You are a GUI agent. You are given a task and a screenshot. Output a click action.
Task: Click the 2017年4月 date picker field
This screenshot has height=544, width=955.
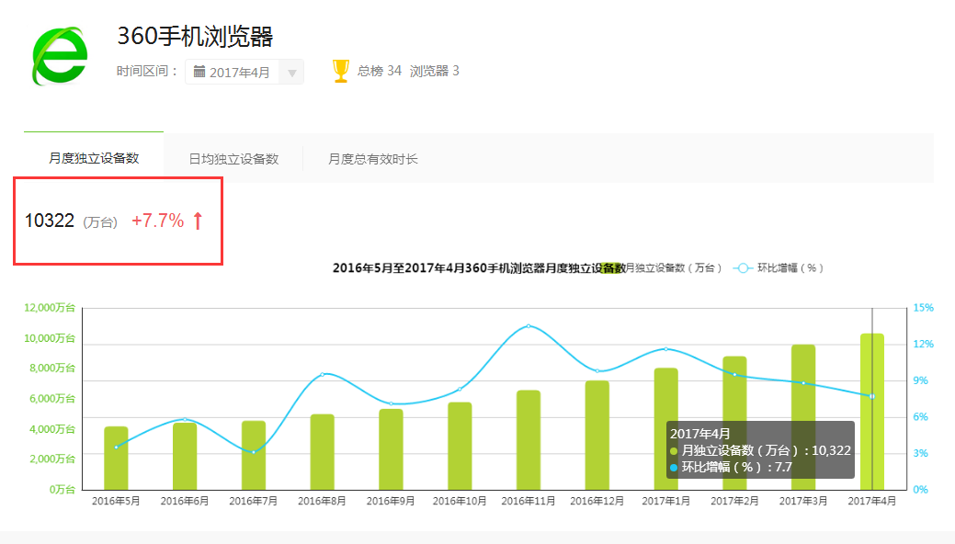(244, 73)
